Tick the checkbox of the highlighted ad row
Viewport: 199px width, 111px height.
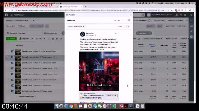(x=7, y=57)
